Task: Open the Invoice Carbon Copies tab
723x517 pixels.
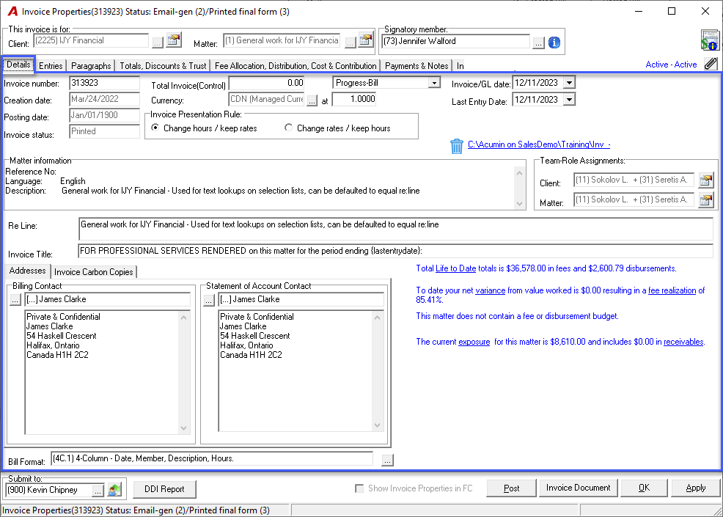Action: tap(94, 271)
